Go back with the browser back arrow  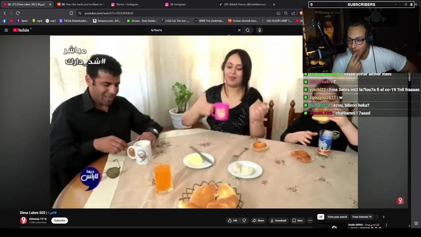[x=5, y=13]
